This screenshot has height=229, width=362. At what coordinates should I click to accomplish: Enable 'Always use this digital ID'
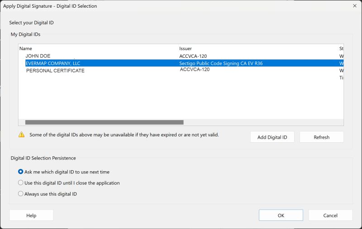(21, 194)
